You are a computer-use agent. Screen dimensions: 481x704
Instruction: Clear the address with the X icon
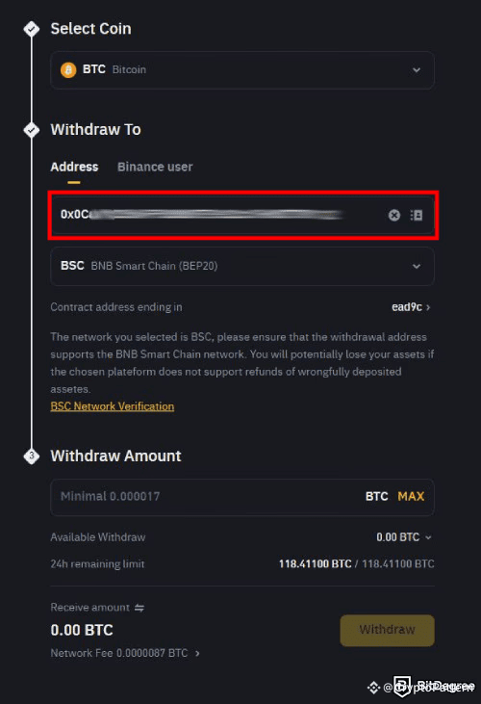coord(394,216)
